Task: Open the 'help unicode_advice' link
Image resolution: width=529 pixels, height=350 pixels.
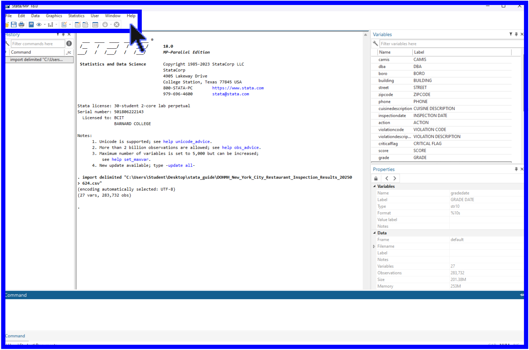Action: 187,142
